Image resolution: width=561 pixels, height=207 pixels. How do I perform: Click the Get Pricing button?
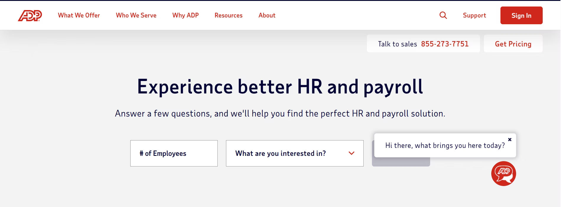[x=513, y=44]
